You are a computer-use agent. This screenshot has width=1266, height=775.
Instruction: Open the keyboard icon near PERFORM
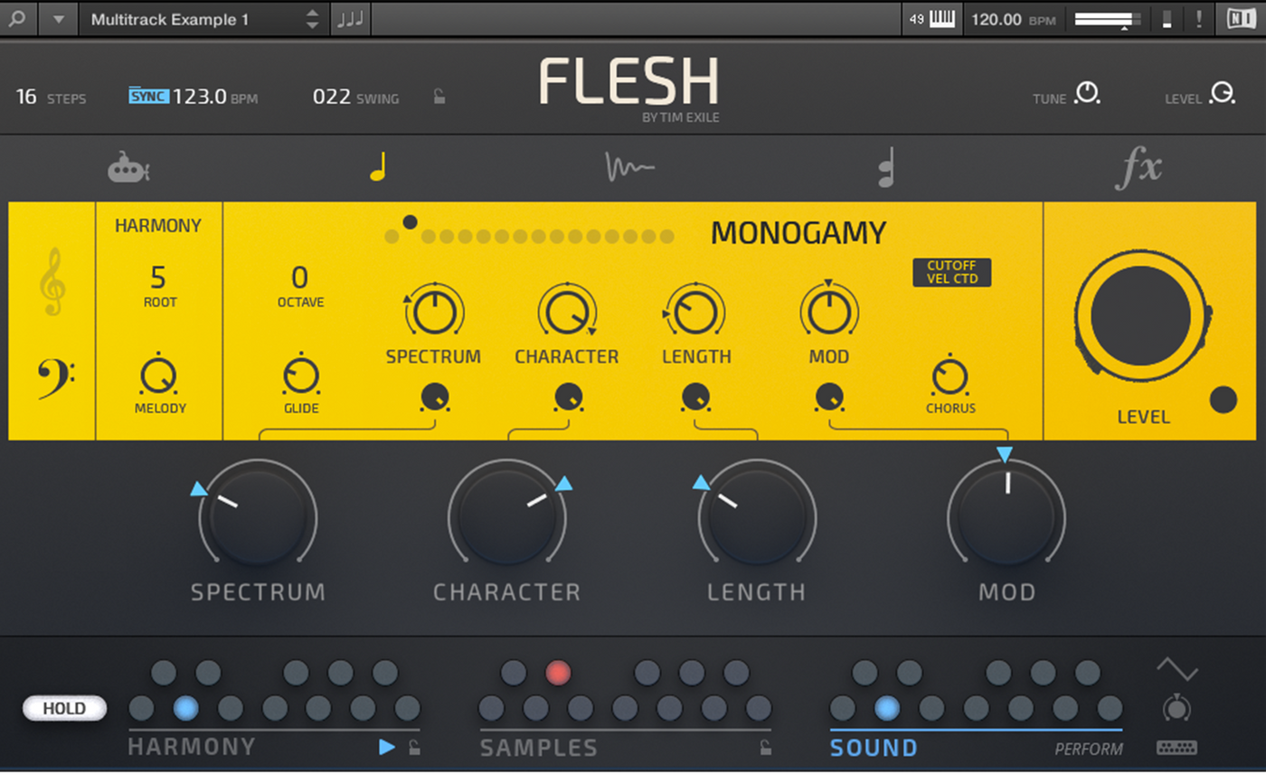pyautogui.click(x=1176, y=748)
